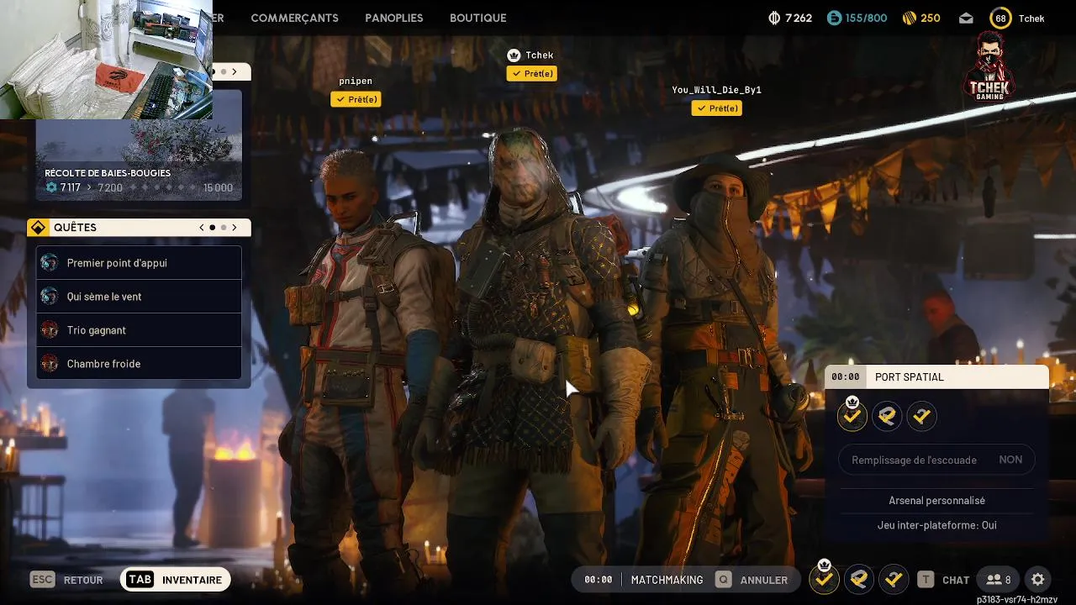Image resolution: width=1076 pixels, height=605 pixels.
Task: Select quest icon for Qui sème le vent
Action: click(x=50, y=297)
